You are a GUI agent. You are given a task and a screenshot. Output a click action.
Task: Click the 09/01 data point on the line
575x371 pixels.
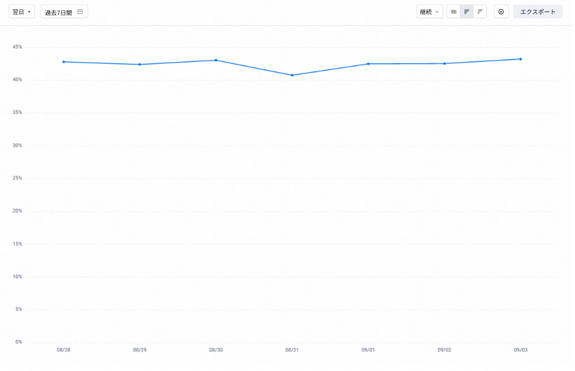[369, 64]
